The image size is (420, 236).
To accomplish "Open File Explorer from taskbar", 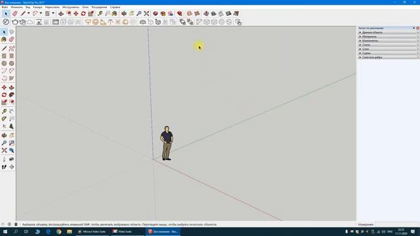I will pos(70,231).
